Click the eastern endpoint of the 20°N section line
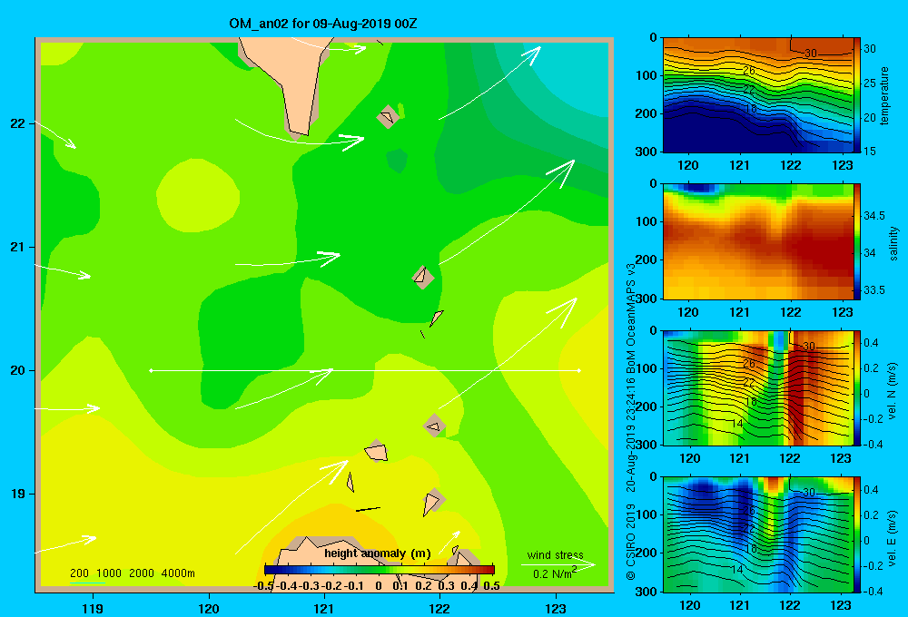Image resolution: width=908 pixels, height=617 pixels. pos(579,370)
